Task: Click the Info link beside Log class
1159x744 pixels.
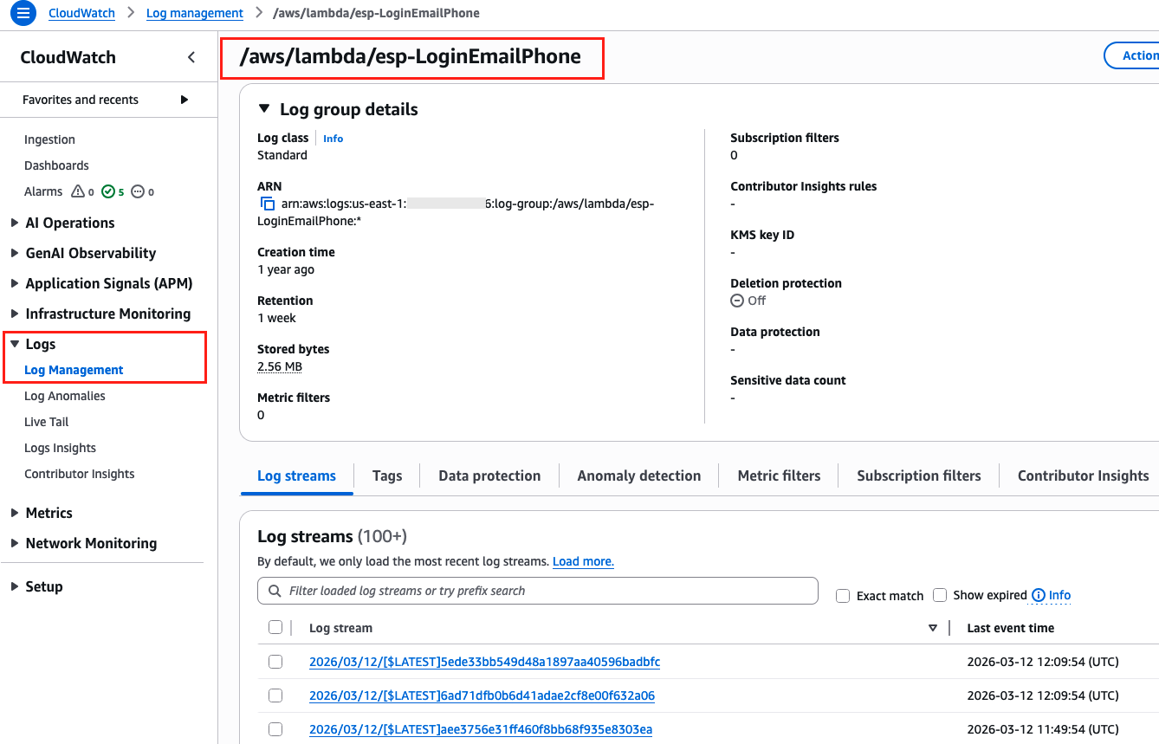Action: (333, 139)
